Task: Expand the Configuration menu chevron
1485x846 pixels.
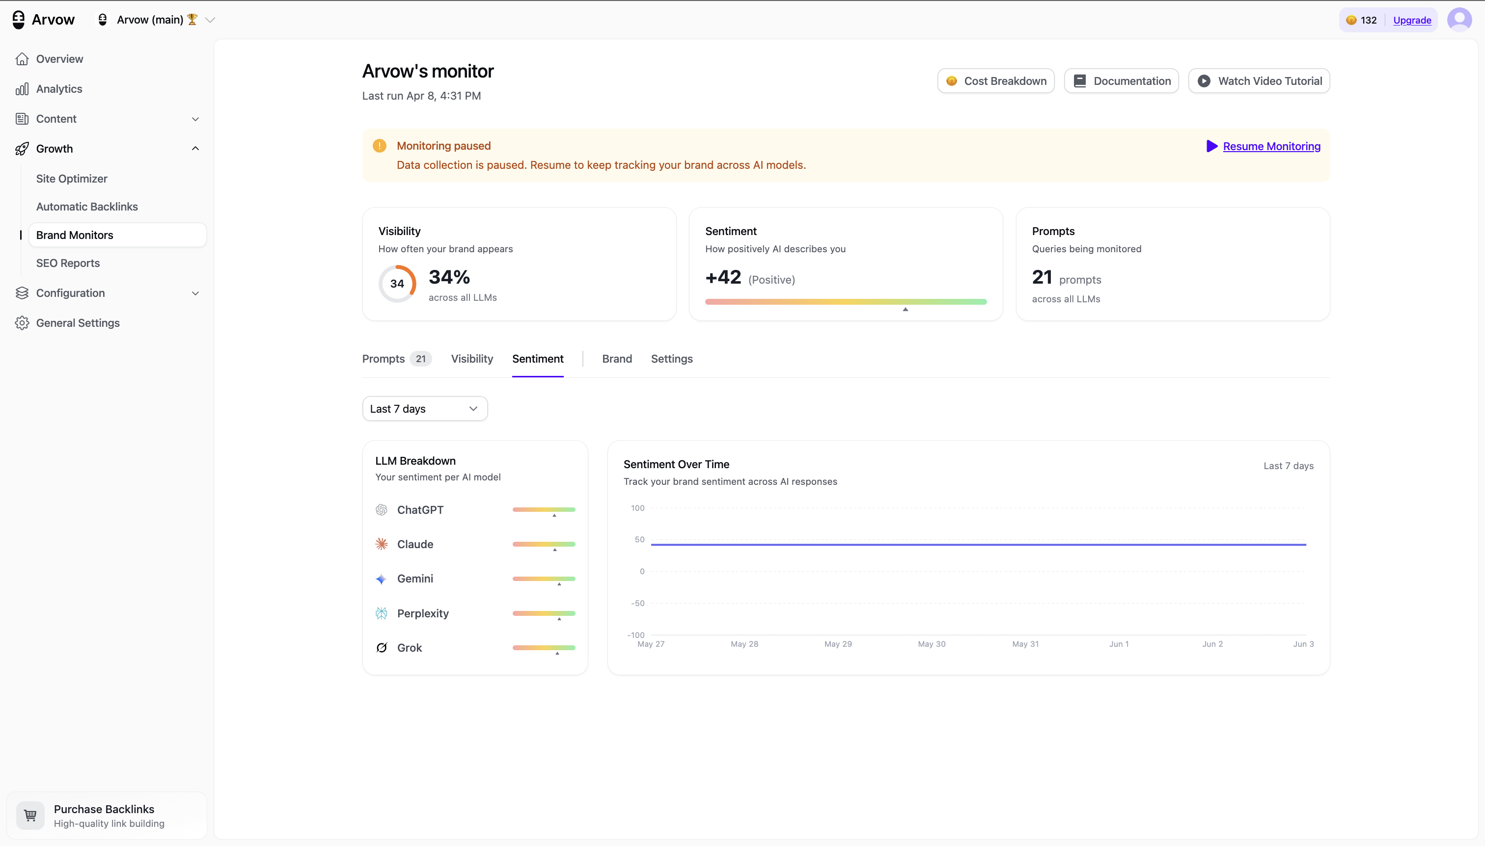Action: pos(195,293)
